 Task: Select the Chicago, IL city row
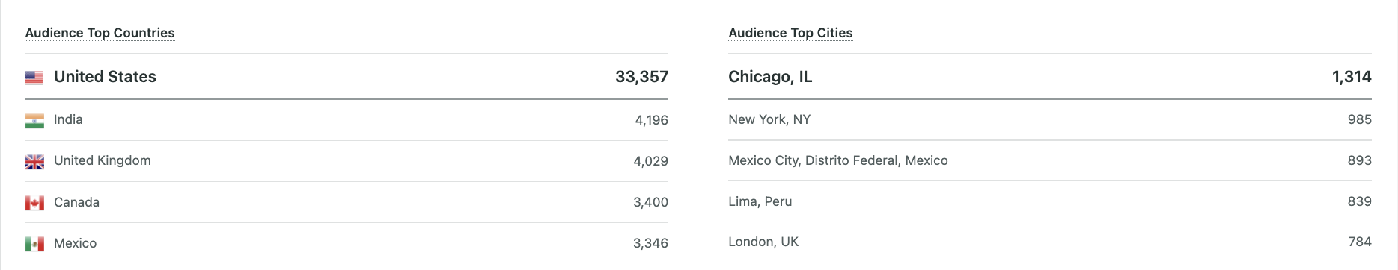[x=1050, y=77]
